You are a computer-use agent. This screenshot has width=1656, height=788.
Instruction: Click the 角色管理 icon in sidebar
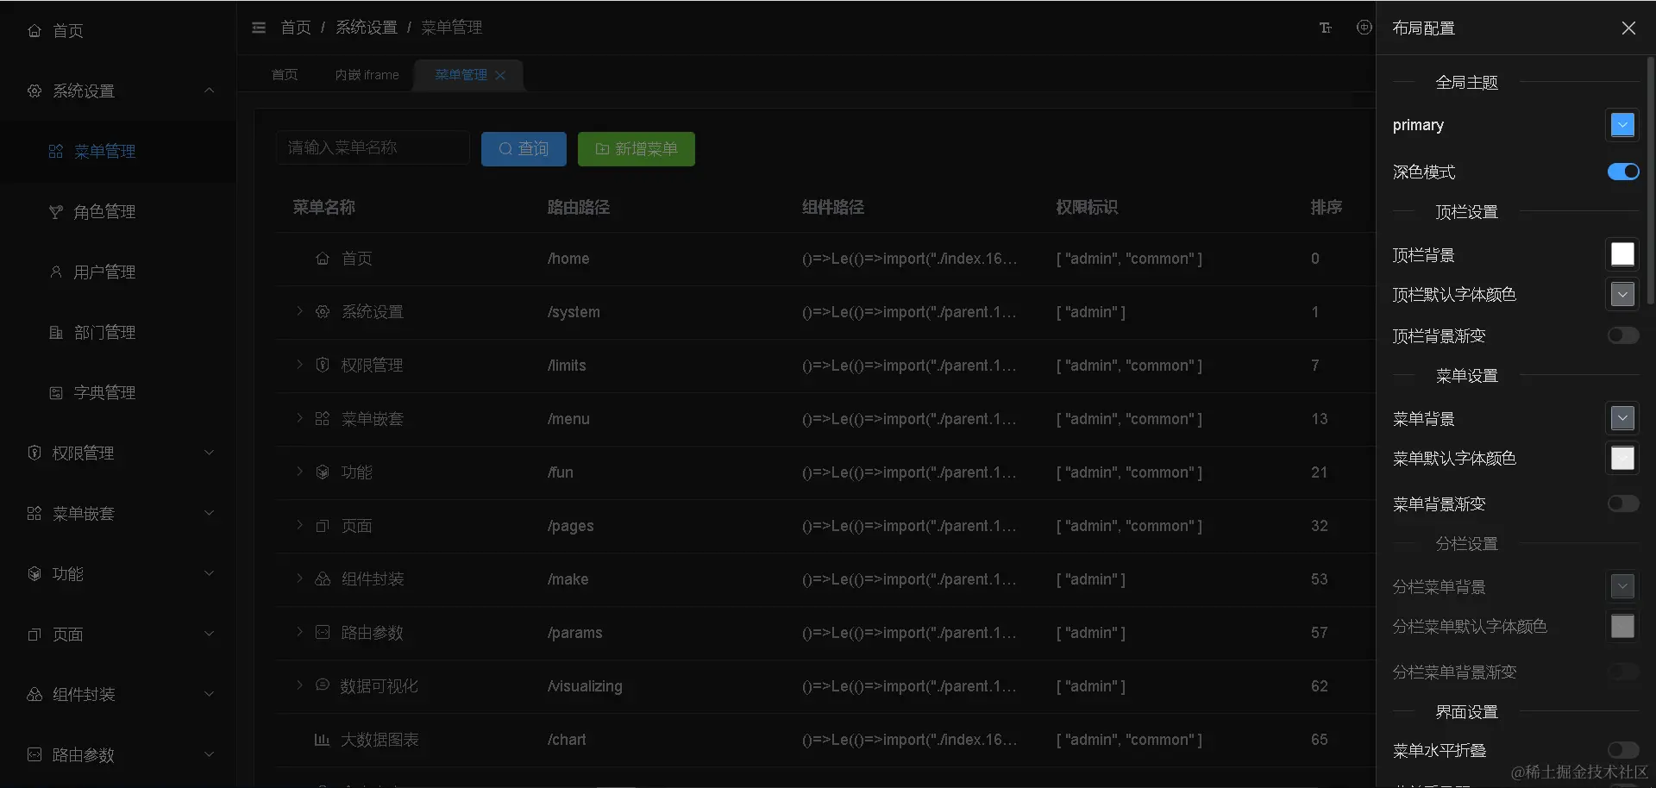coord(56,212)
